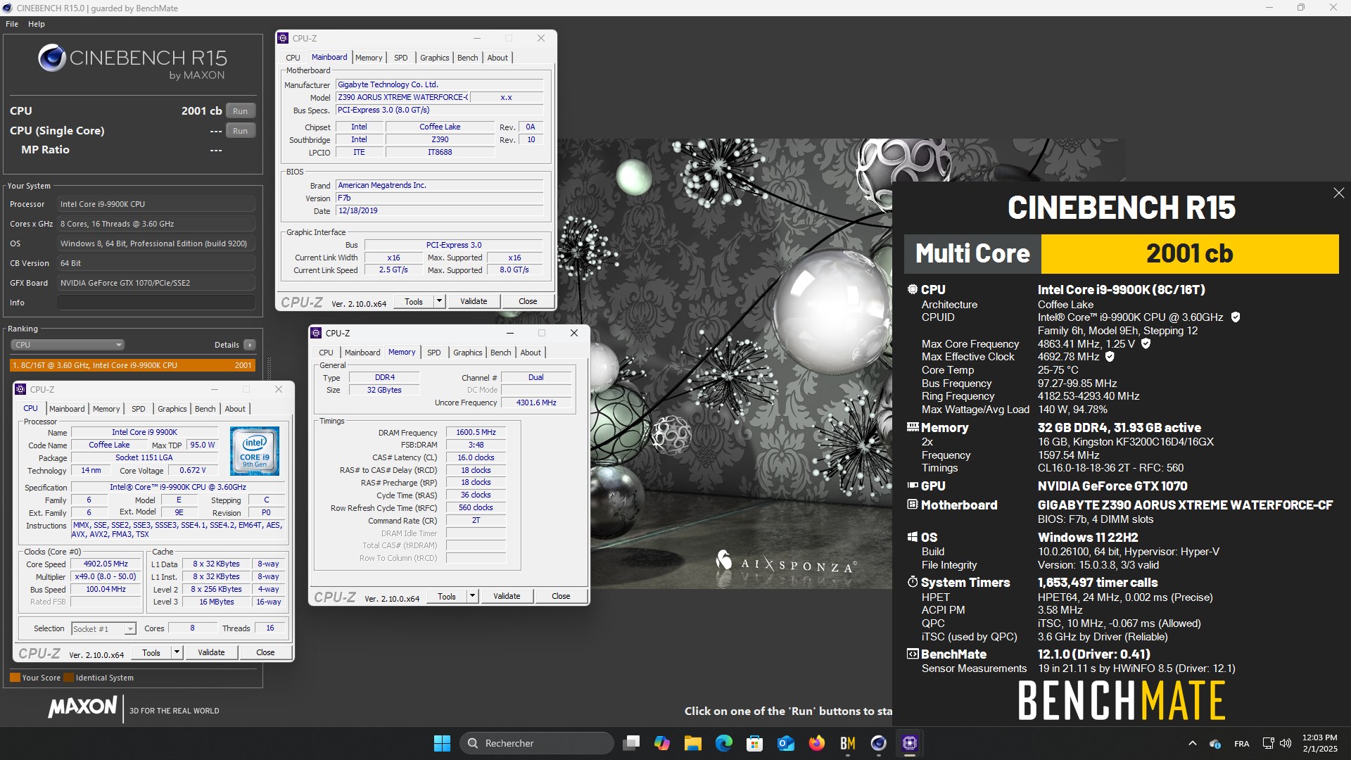This screenshot has height=760, width=1351.
Task: Launch Microsoft Edge from taskbar
Action: [x=723, y=743]
